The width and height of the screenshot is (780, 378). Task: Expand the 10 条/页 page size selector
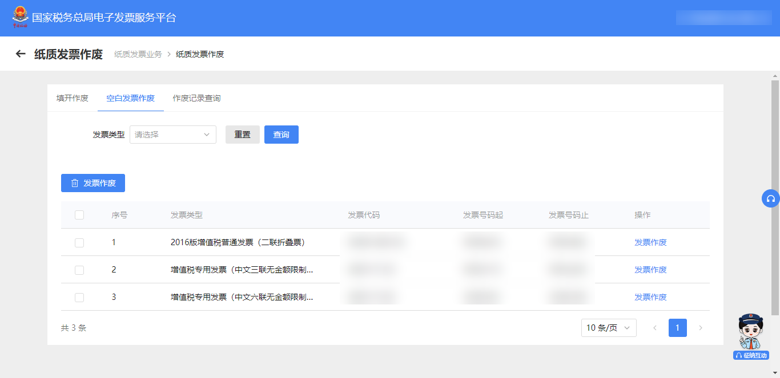click(x=609, y=328)
